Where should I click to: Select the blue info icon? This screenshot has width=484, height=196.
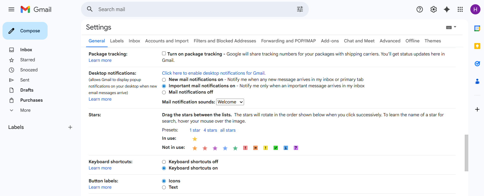click(286, 148)
